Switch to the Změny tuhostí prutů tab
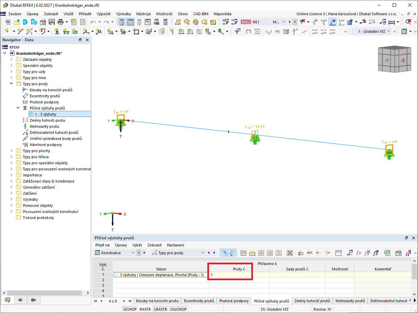The height and width of the screenshot is (313, 418). (312, 301)
